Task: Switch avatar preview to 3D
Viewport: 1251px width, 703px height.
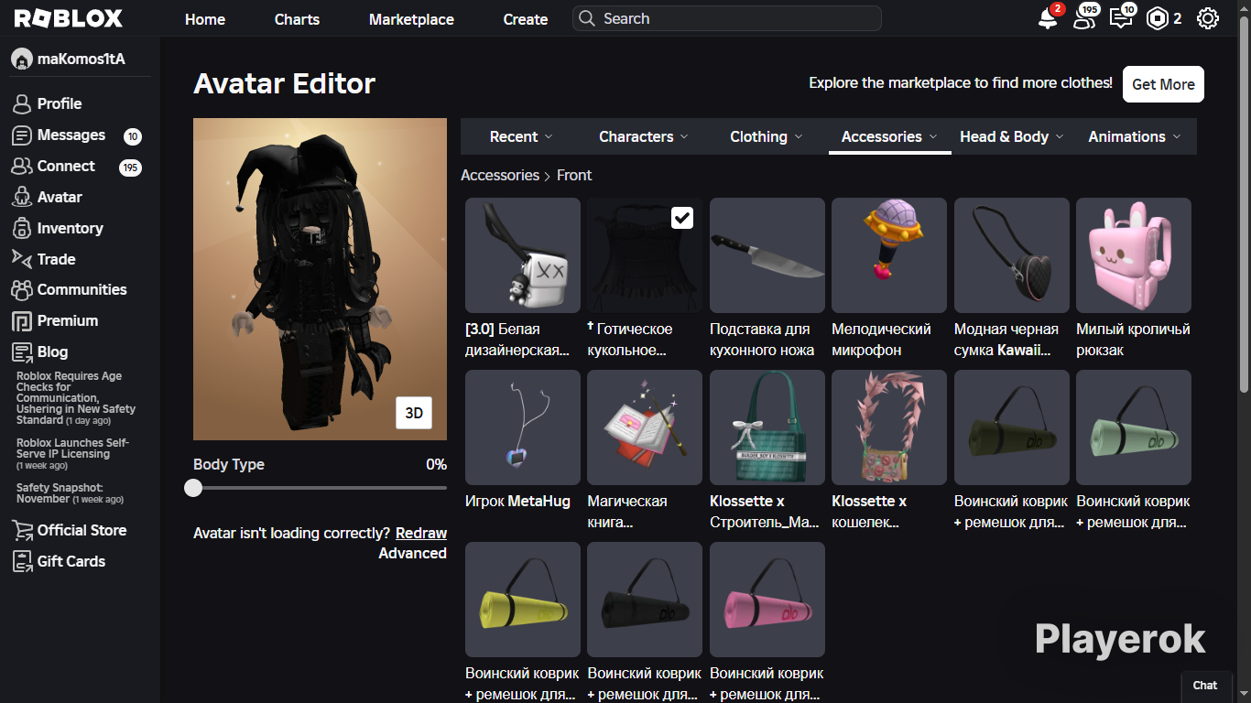Action: coord(414,413)
